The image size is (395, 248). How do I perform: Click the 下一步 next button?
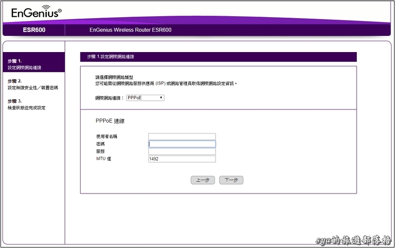(231, 180)
